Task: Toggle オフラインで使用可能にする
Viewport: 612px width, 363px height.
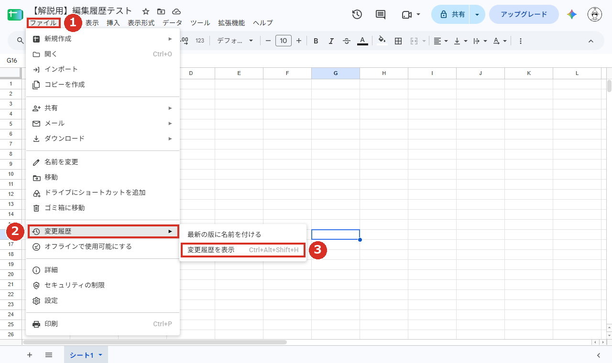Action: click(103, 246)
